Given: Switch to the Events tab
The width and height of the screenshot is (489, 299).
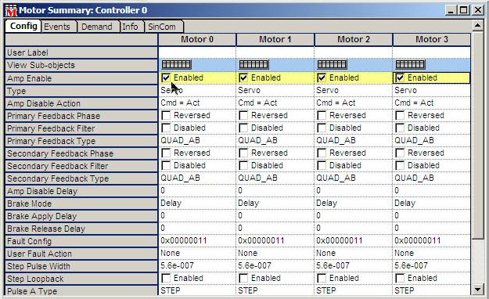Looking at the screenshot, I should (x=57, y=27).
